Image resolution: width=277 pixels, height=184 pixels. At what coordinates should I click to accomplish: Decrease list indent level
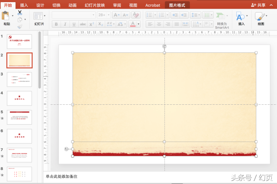(x=175, y=15)
